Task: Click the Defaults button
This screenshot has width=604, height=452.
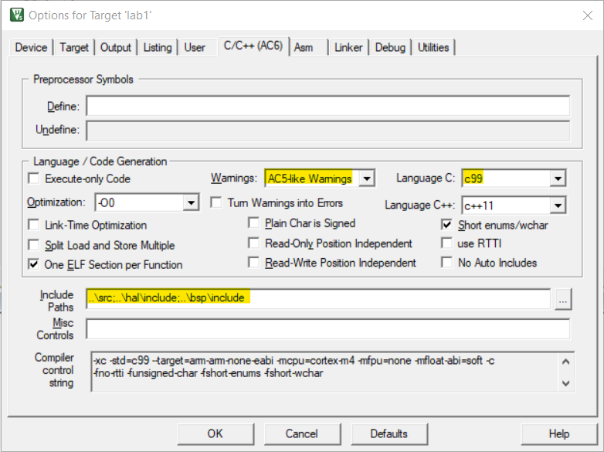Action: (390, 433)
